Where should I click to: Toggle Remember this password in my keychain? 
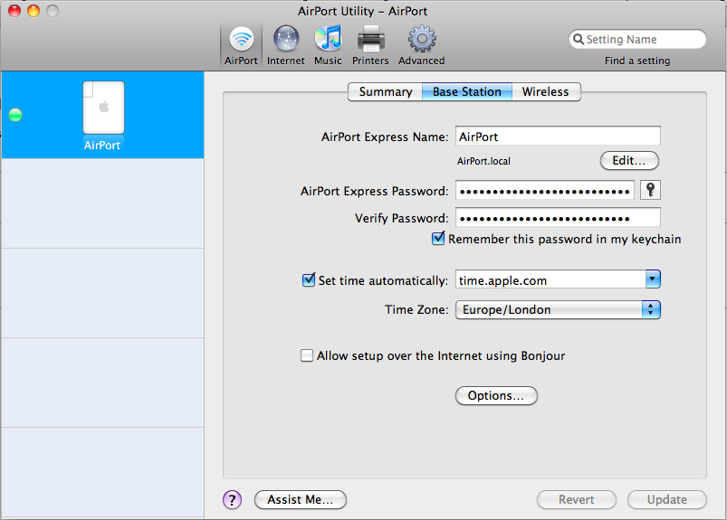tap(437, 239)
